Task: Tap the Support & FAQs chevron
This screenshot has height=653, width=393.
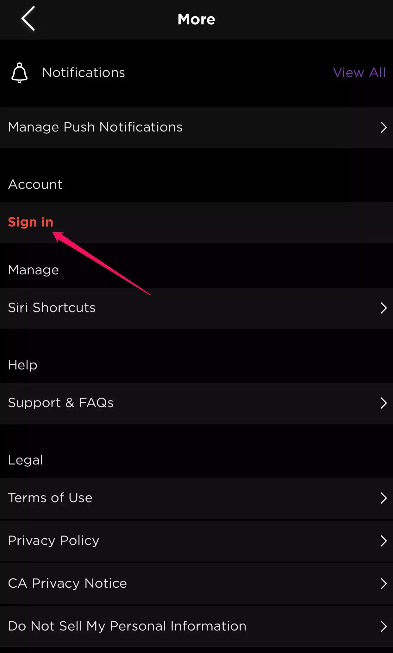Action: [384, 403]
